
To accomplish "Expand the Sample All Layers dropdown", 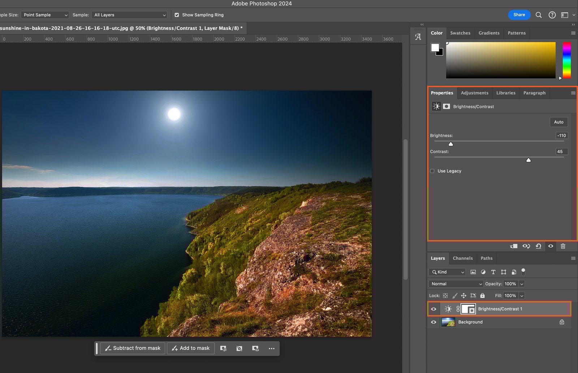I will pos(130,15).
